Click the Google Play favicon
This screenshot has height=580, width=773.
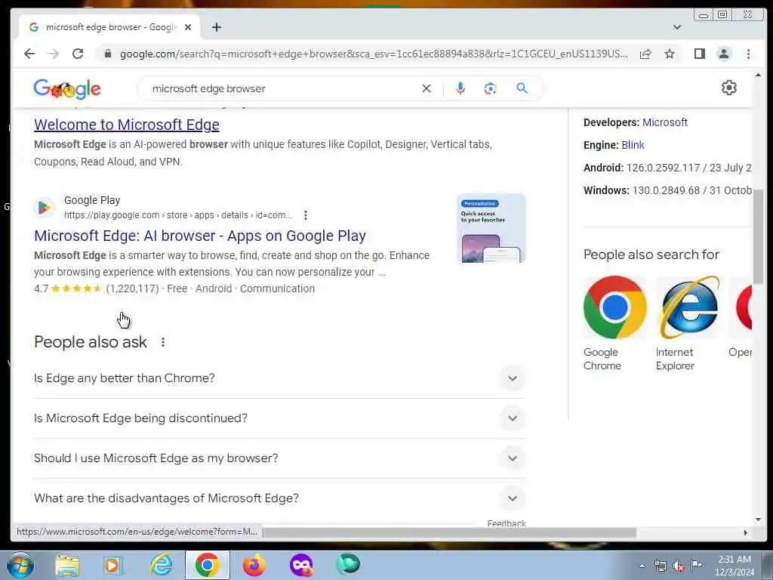click(x=45, y=208)
